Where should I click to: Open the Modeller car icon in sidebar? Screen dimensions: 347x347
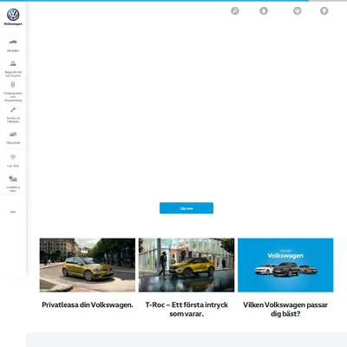(x=13, y=42)
